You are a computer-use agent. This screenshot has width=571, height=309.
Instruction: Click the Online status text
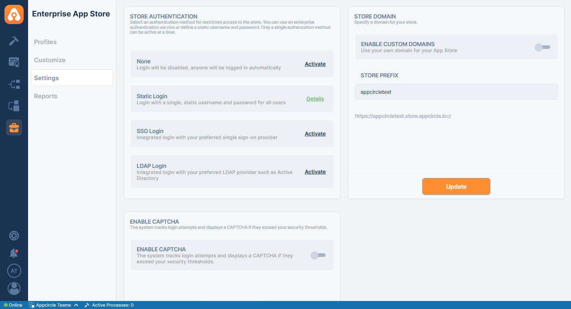coord(16,305)
